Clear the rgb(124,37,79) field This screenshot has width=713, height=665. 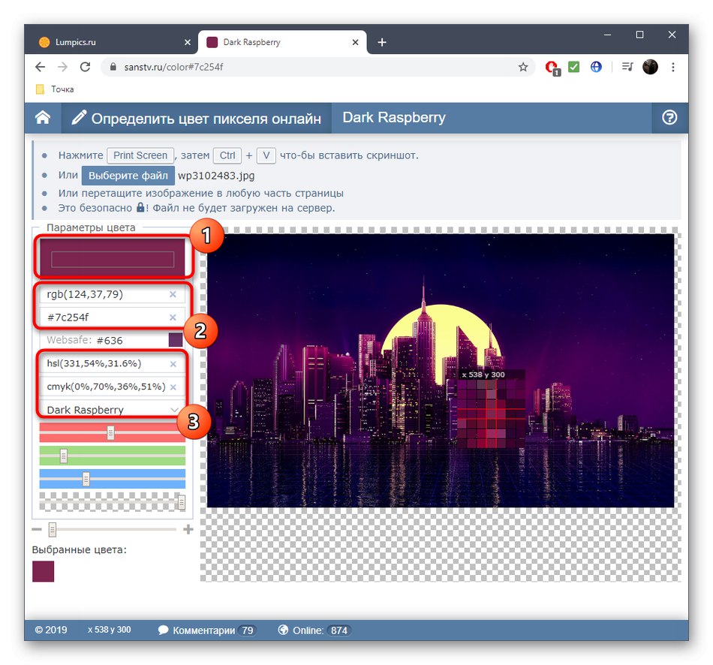[x=173, y=294]
